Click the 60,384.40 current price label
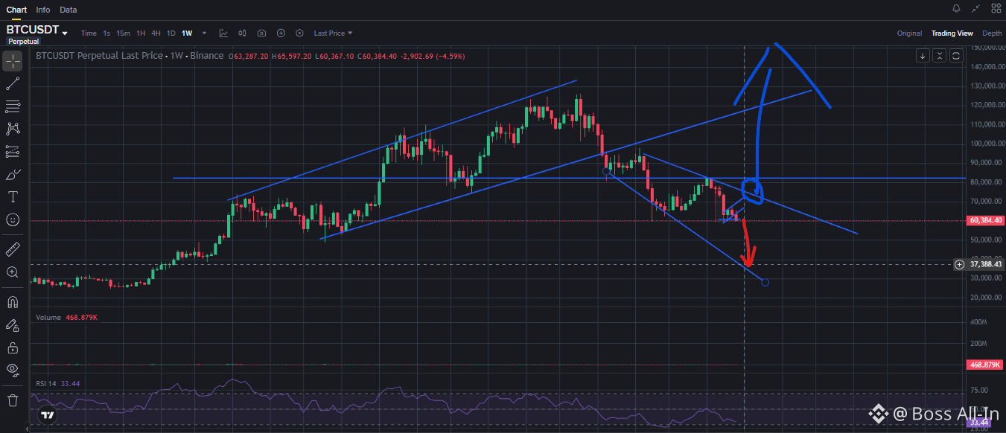The height and width of the screenshot is (433, 1006). coord(985,220)
